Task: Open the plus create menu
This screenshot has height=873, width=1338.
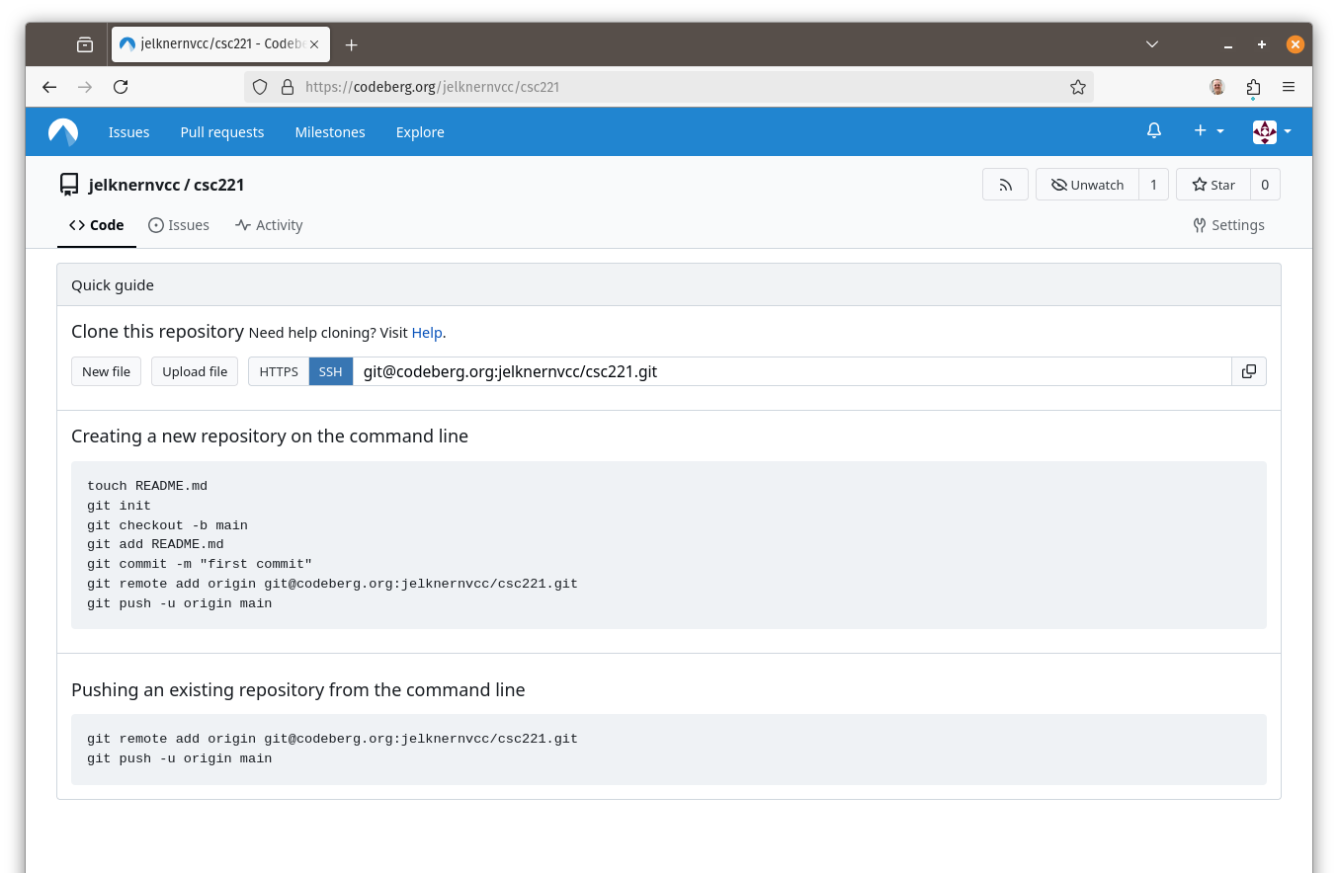Action: 1209,131
